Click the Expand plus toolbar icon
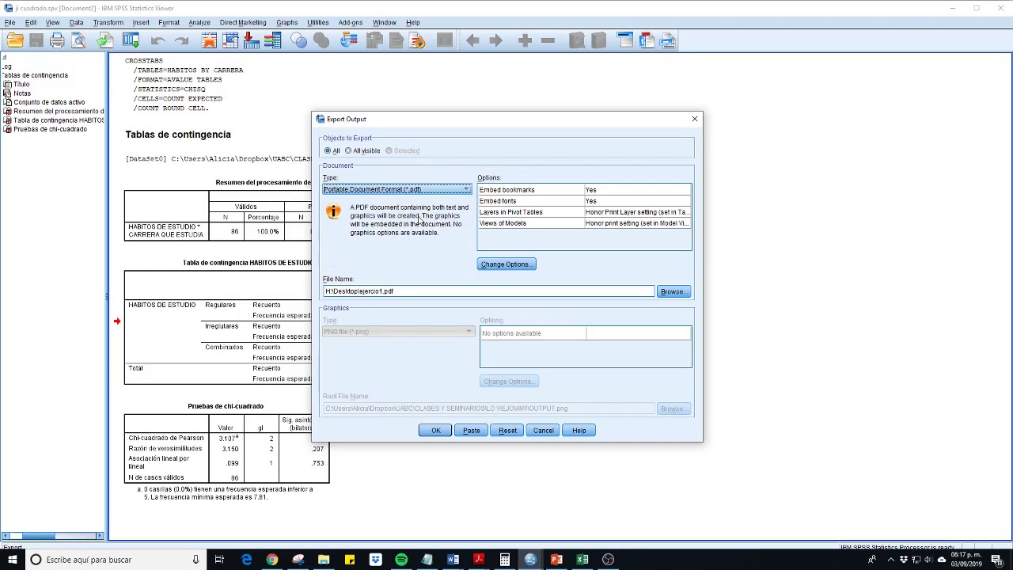Image resolution: width=1013 pixels, height=570 pixels. (524, 40)
